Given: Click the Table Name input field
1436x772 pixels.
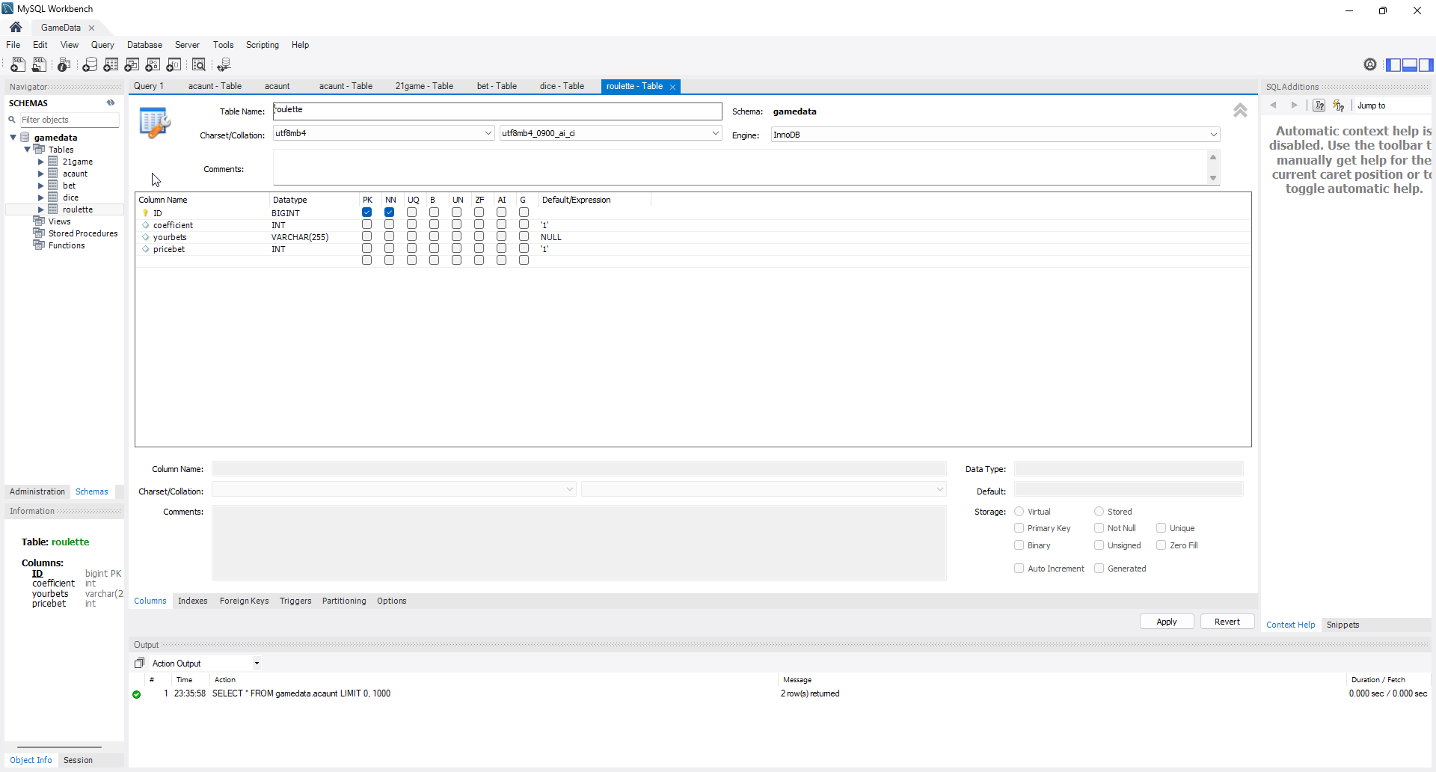Looking at the screenshot, I should [x=497, y=111].
